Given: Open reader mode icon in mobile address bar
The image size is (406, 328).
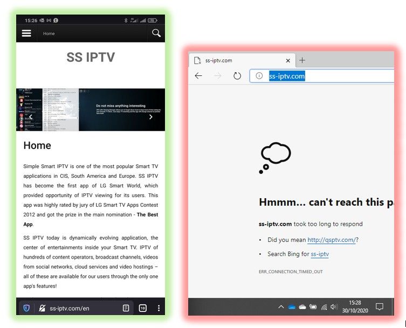Looking at the screenshot, I should (x=126, y=308).
